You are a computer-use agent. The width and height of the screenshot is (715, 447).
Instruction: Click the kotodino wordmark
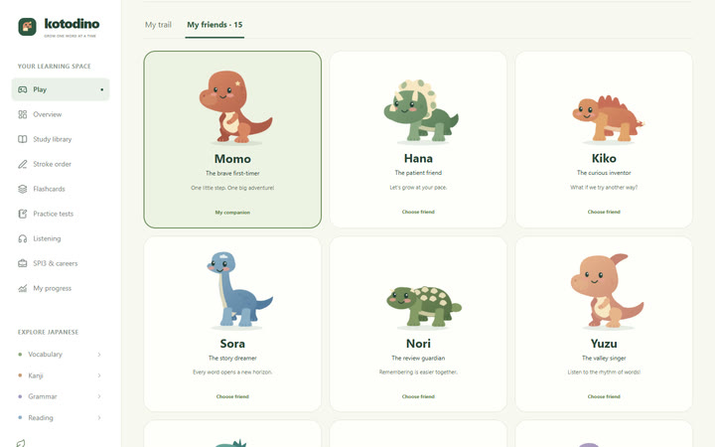[x=71, y=24]
